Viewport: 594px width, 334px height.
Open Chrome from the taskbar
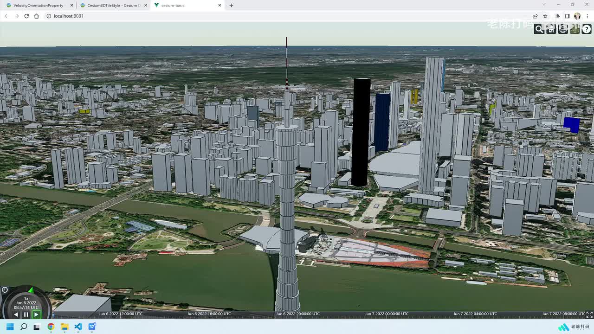pos(51,327)
